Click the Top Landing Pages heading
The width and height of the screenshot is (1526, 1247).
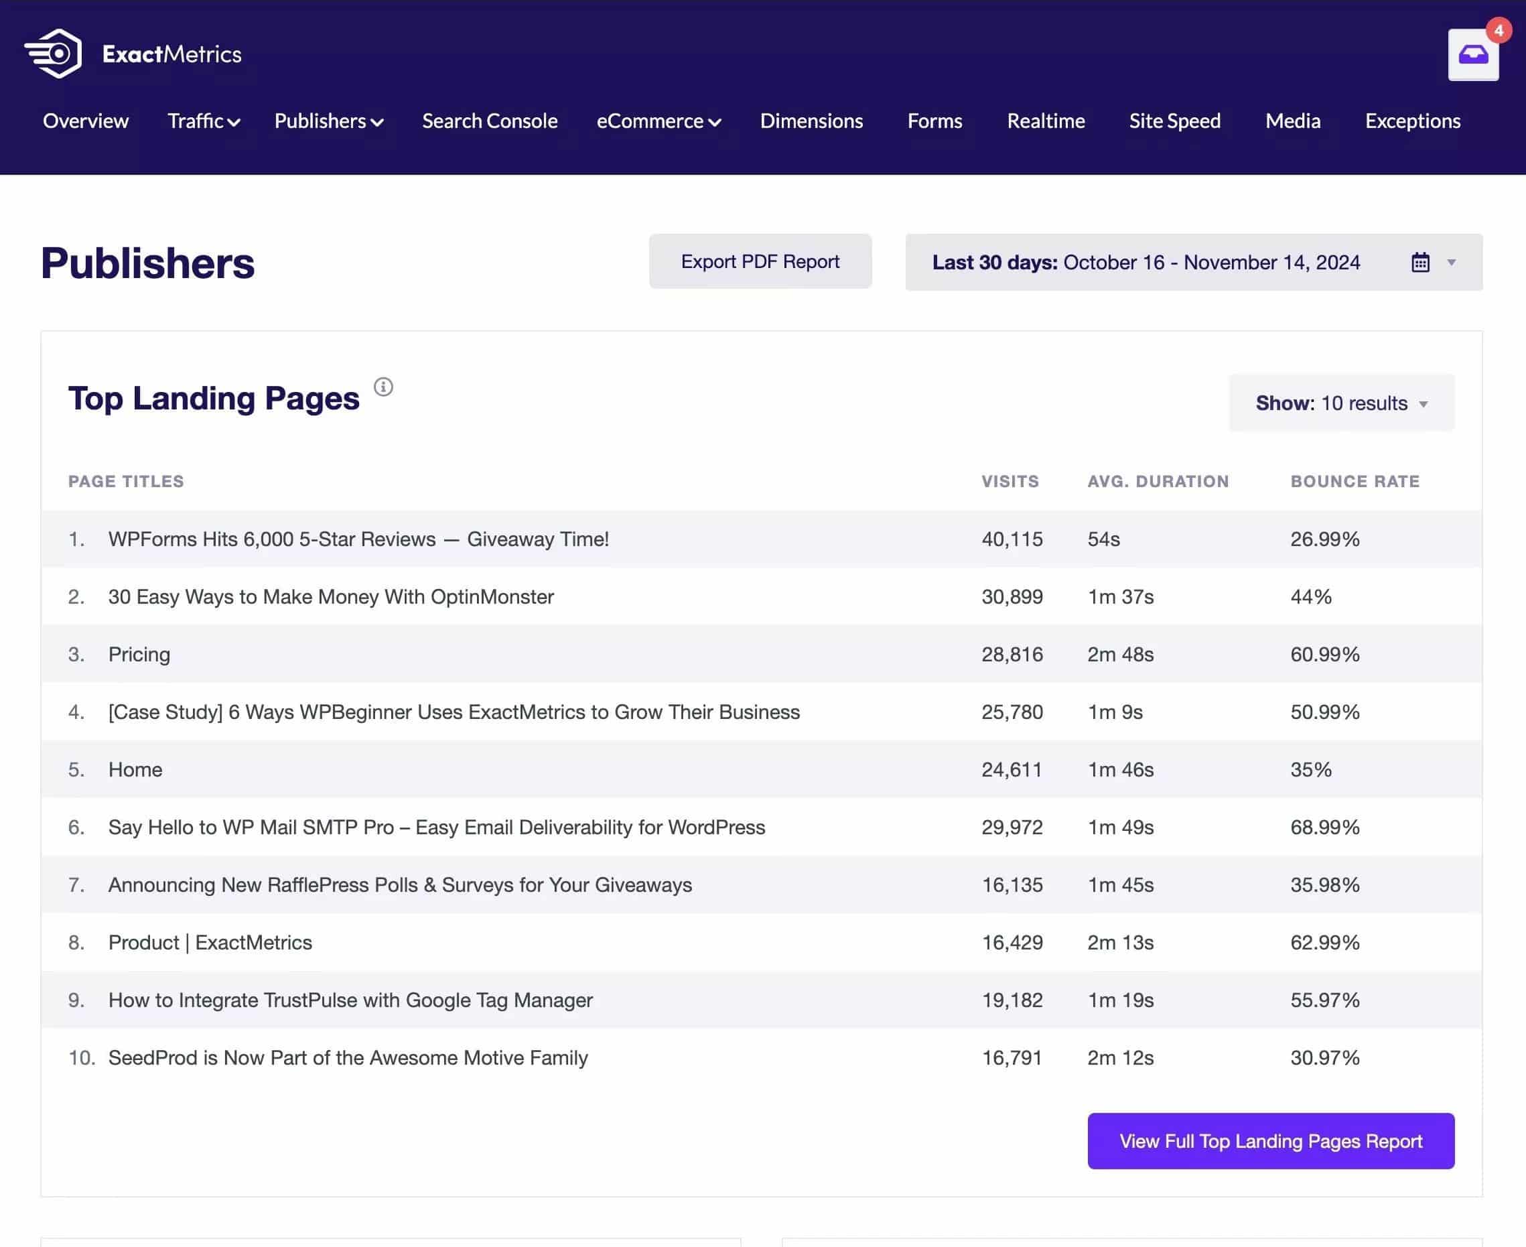[213, 399]
